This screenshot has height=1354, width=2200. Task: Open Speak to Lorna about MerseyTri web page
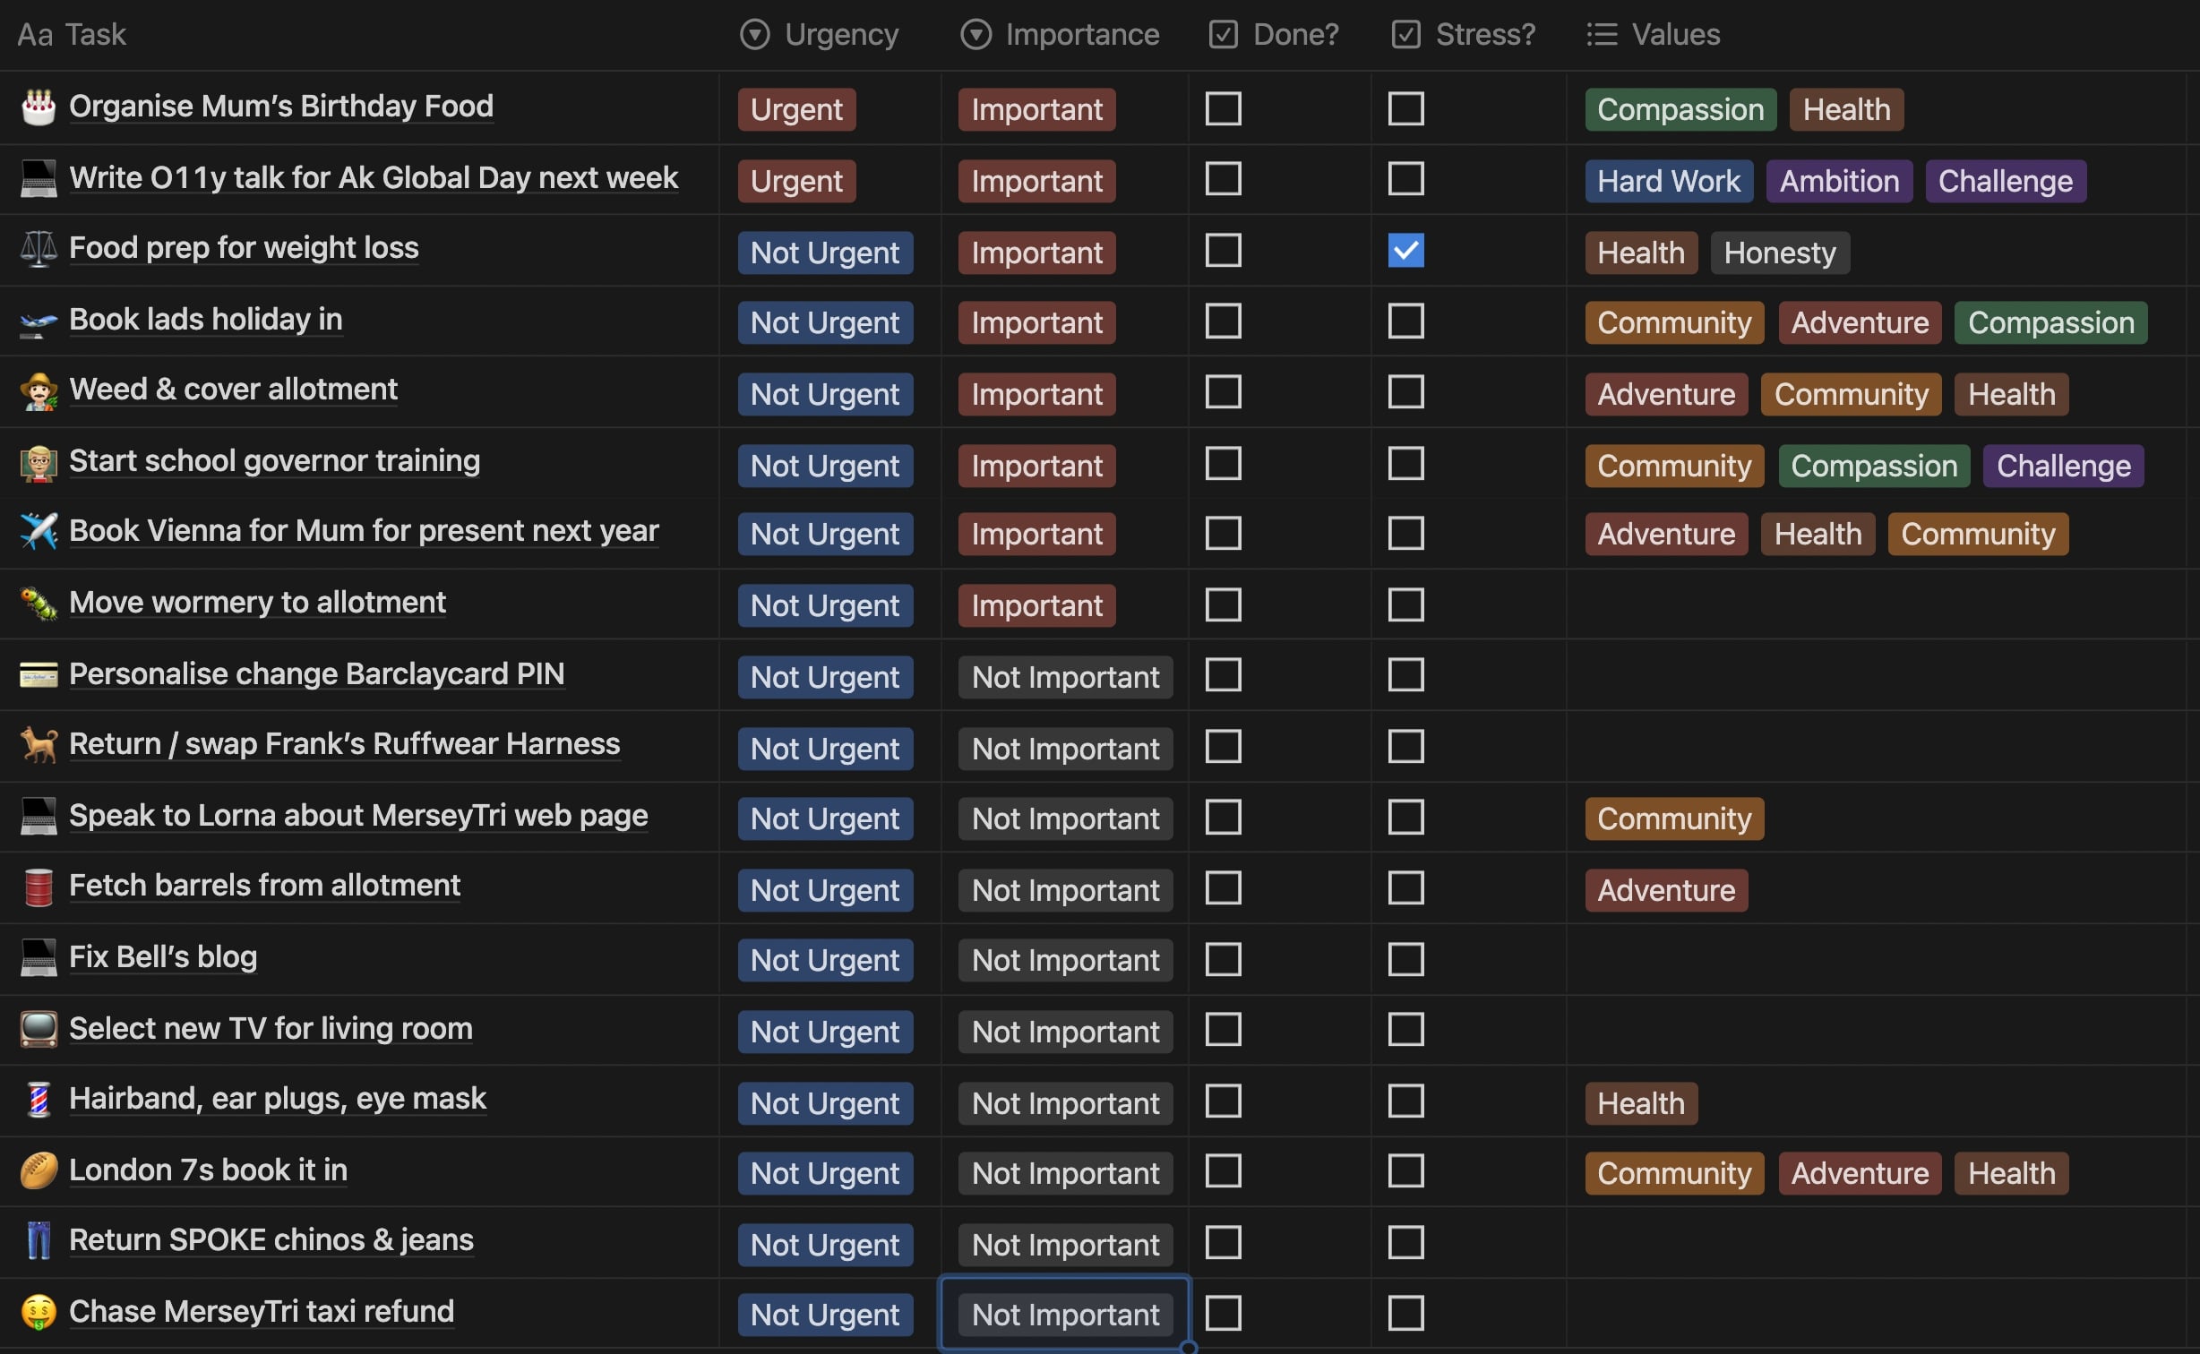(358, 817)
